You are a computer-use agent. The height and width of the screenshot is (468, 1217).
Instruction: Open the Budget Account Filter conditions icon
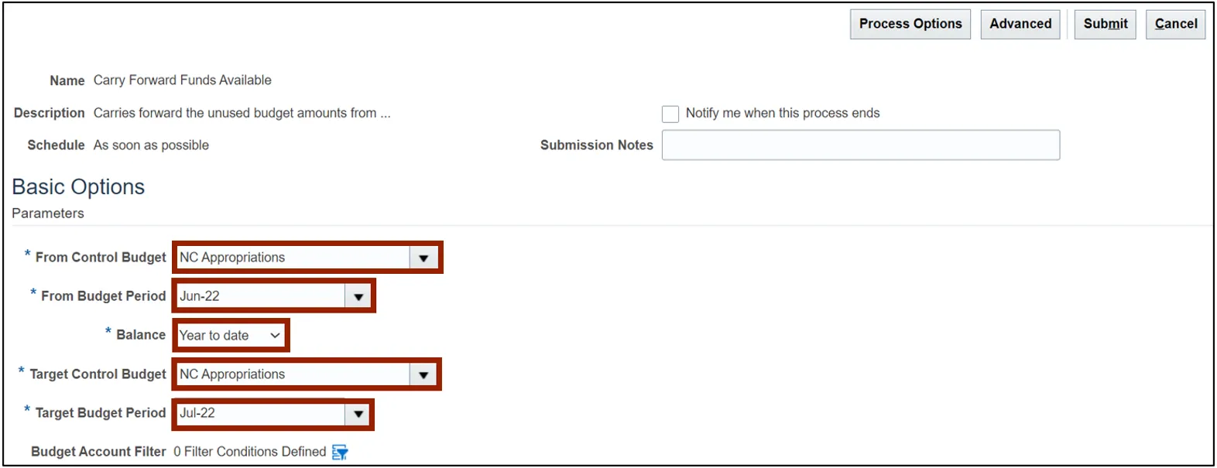click(340, 453)
